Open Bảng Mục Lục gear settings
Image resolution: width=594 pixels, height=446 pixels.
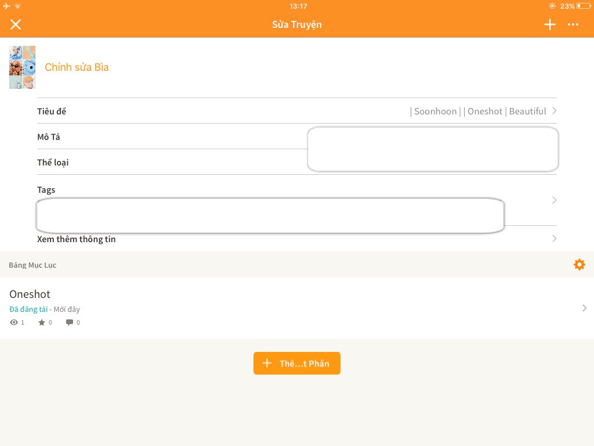pyautogui.click(x=579, y=265)
